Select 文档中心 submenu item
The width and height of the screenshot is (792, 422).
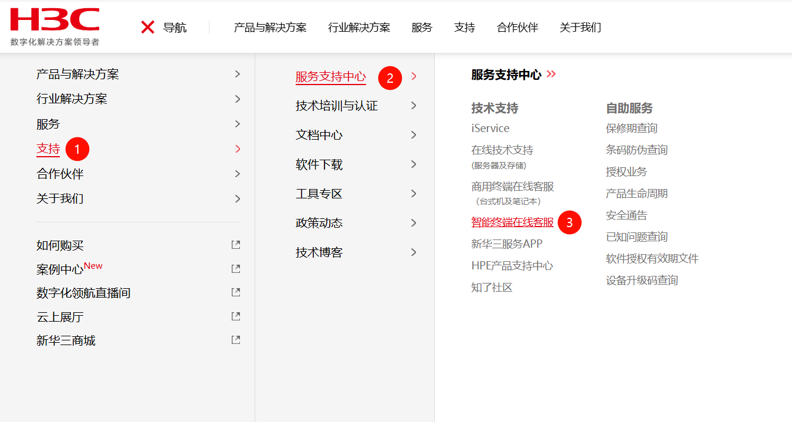(319, 135)
